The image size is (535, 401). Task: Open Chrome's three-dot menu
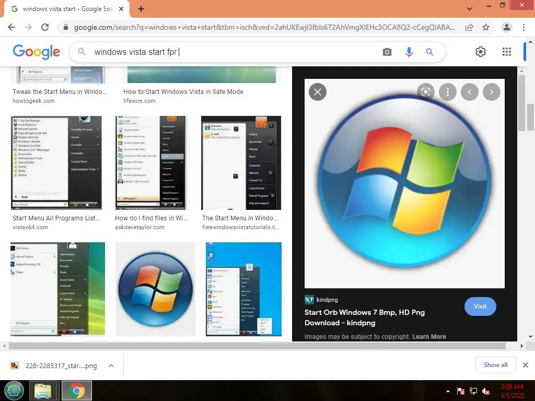click(524, 27)
